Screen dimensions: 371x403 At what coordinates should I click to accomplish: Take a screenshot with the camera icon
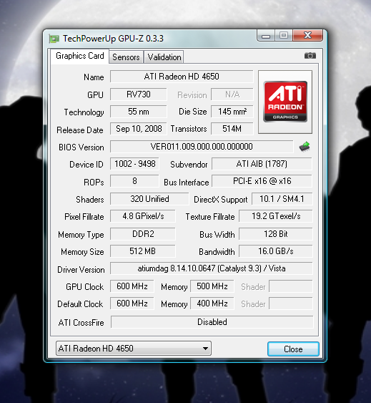[310, 56]
